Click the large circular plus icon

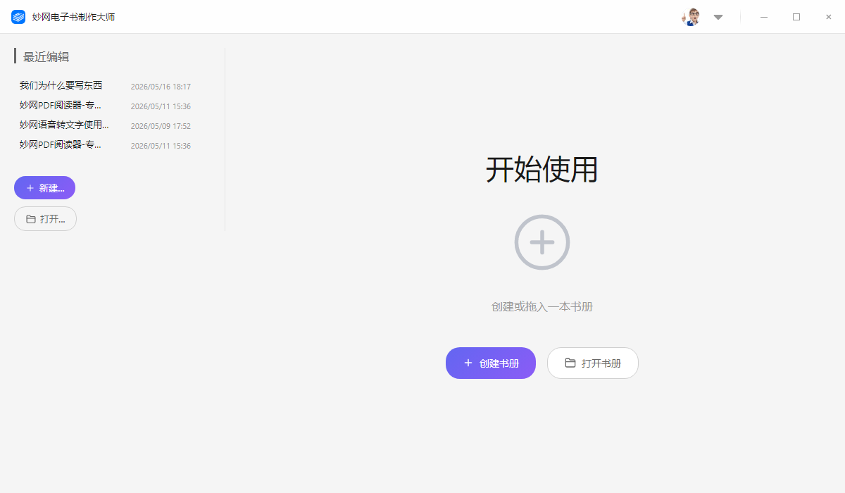click(542, 242)
